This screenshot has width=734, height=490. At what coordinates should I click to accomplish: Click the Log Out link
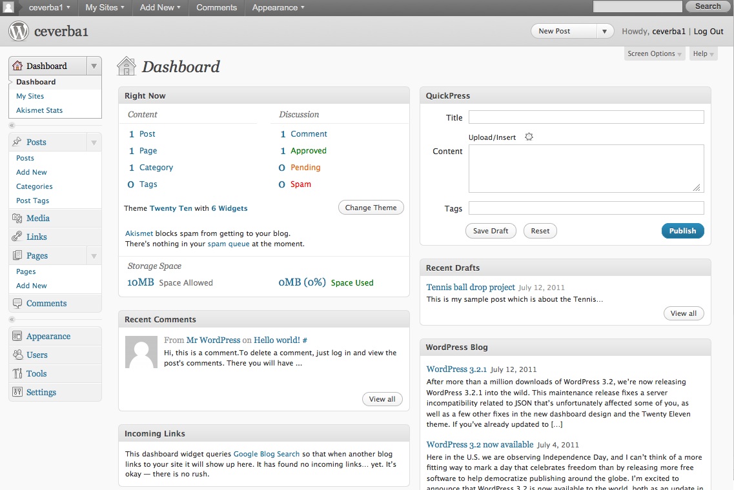tap(708, 32)
